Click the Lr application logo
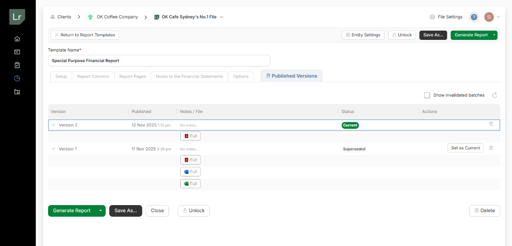This screenshot has width=512, height=246. (x=17, y=17)
